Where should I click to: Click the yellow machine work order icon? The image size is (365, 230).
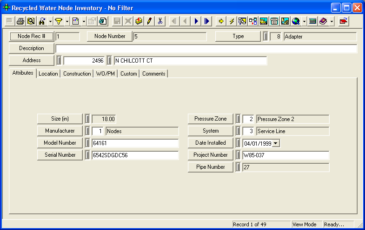pos(264,21)
